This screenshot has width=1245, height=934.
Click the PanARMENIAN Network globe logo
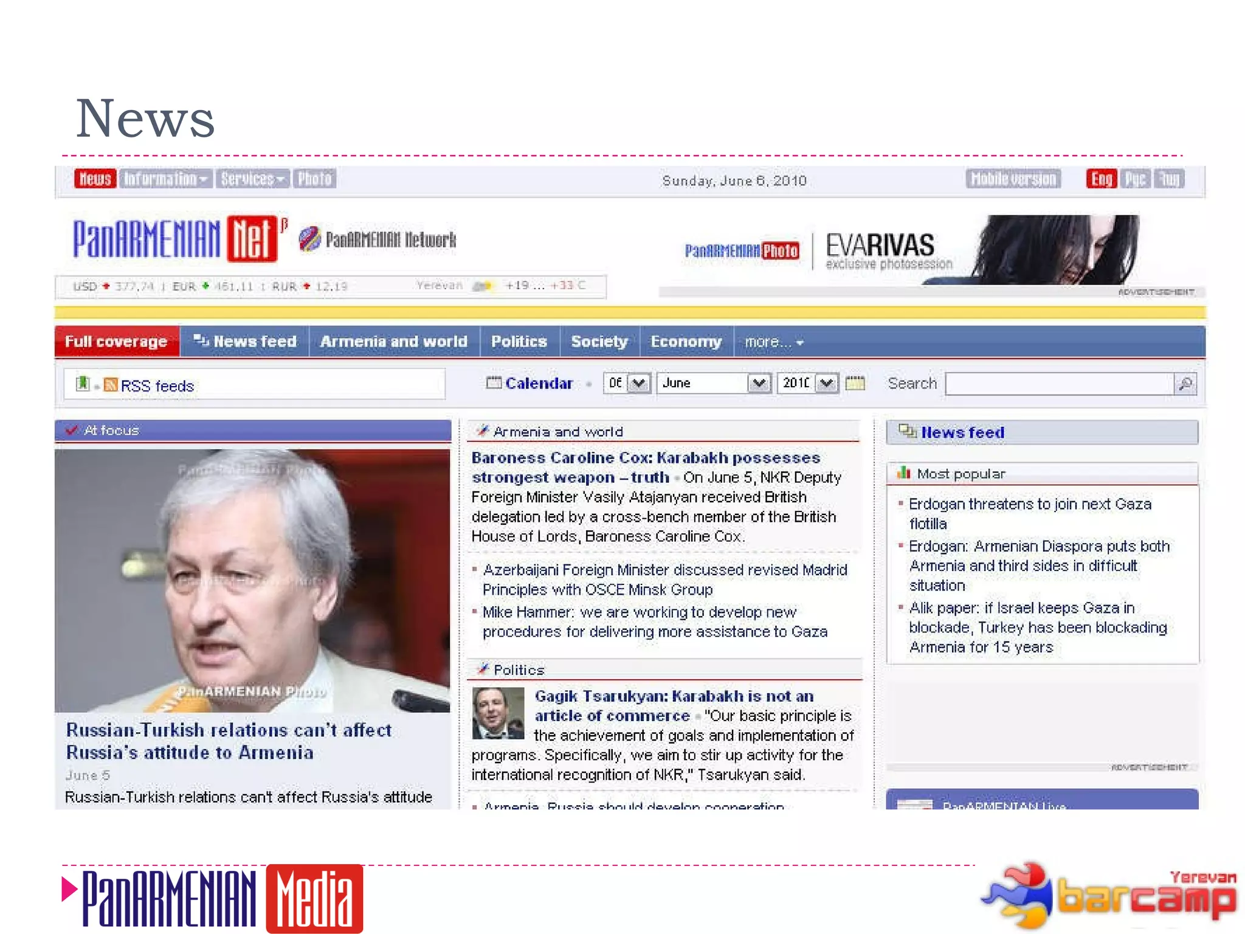coord(310,239)
